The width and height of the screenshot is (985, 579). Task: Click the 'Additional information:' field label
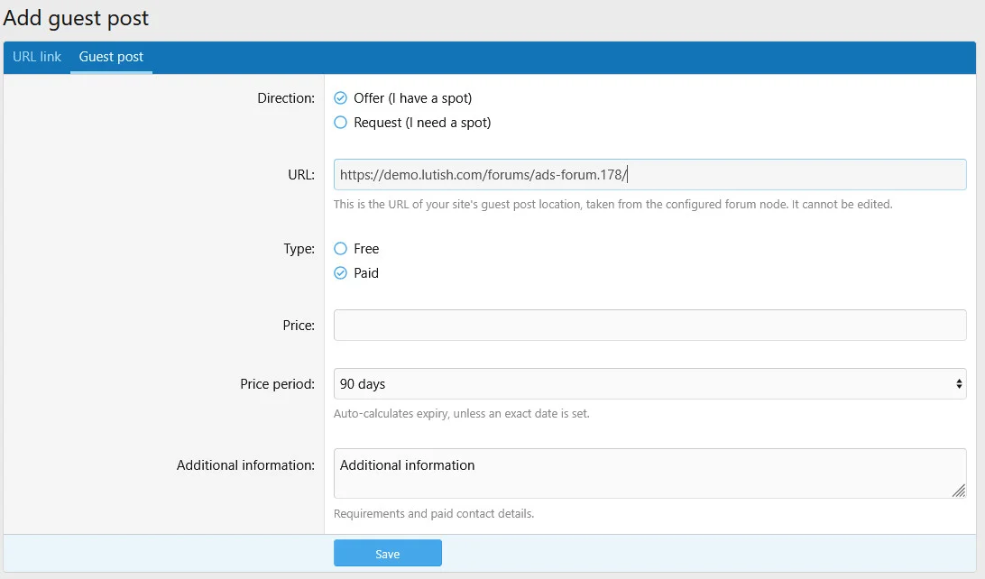pos(245,465)
